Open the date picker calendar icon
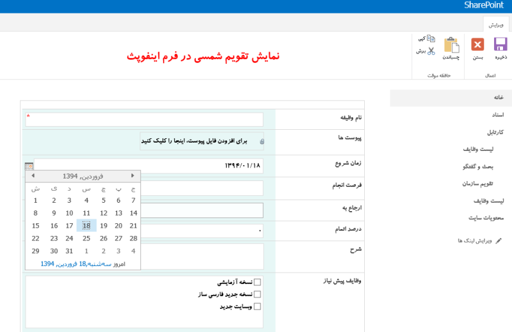512x332 pixels. tap(29, 166)
